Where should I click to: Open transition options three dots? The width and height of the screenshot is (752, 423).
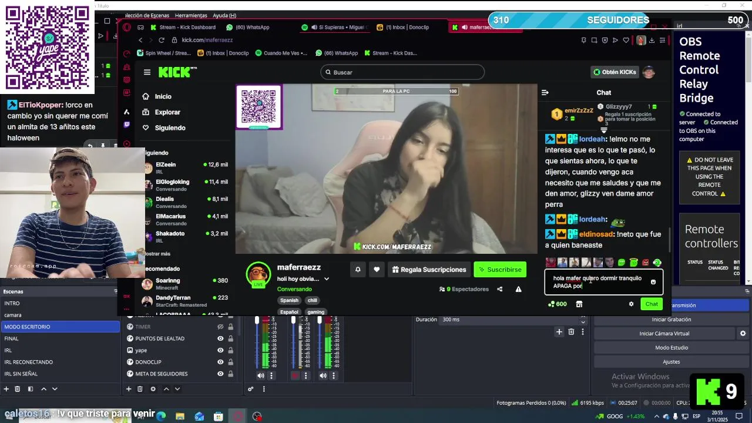coord(583,332)
